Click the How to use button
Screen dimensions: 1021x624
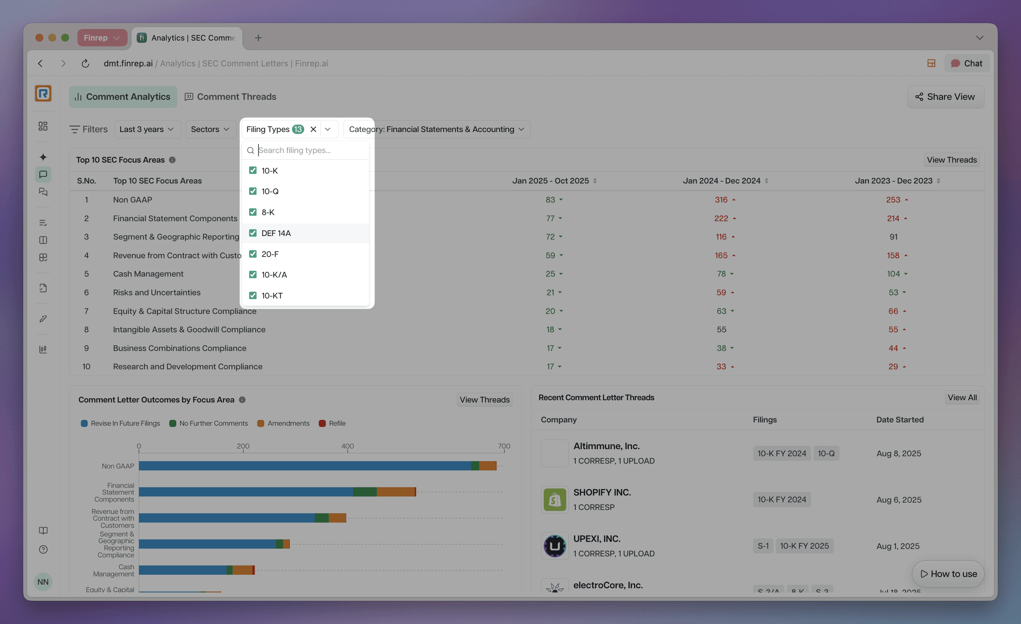point(948,573)
